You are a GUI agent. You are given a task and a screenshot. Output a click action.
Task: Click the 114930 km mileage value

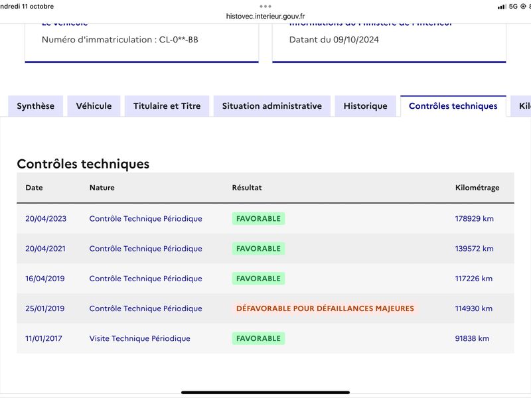[473, 308]
